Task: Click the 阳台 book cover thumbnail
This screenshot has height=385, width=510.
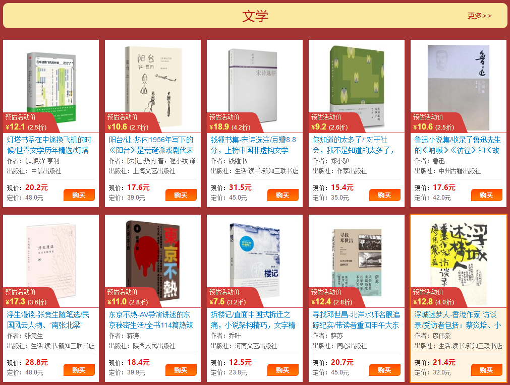Action: [x=153, y=86]
